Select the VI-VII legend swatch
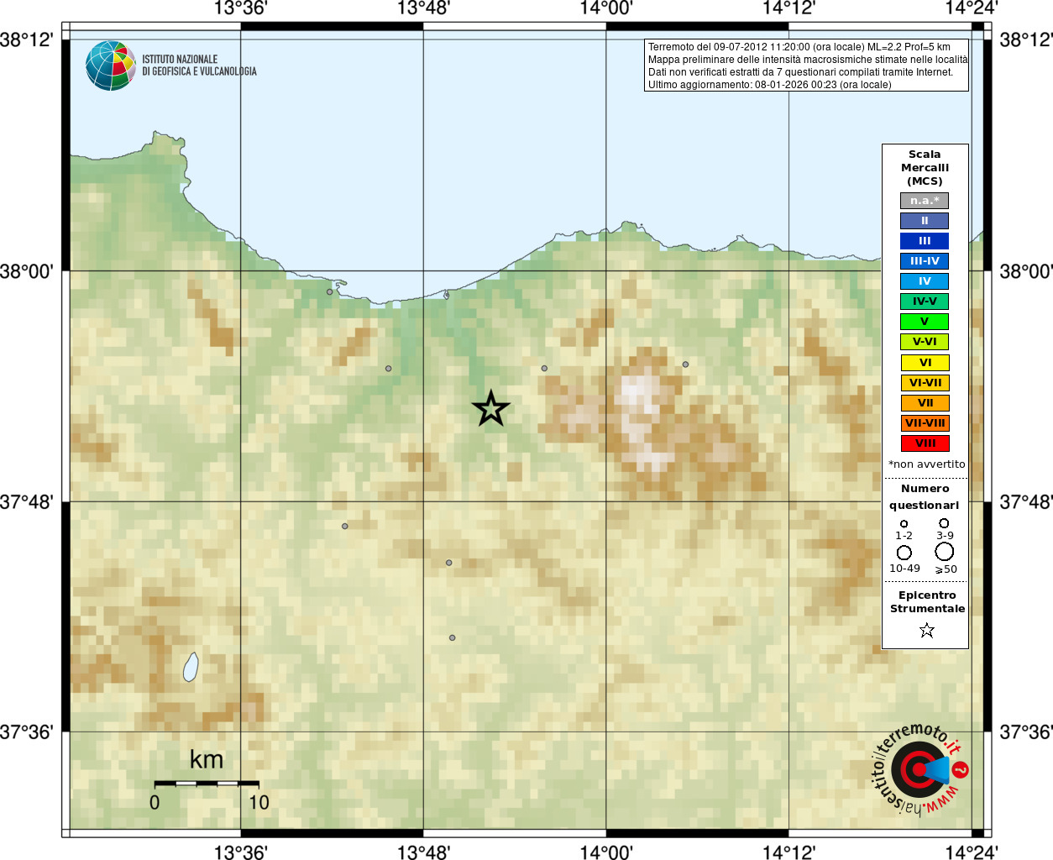The image size is (1053, 860). point(925,383)
